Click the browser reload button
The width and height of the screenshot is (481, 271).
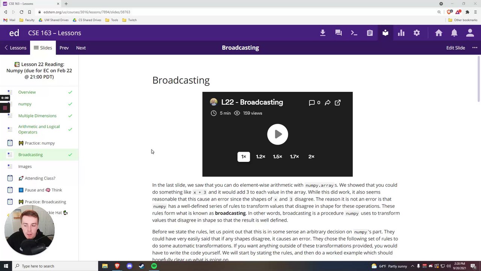(x=21, y=12)
